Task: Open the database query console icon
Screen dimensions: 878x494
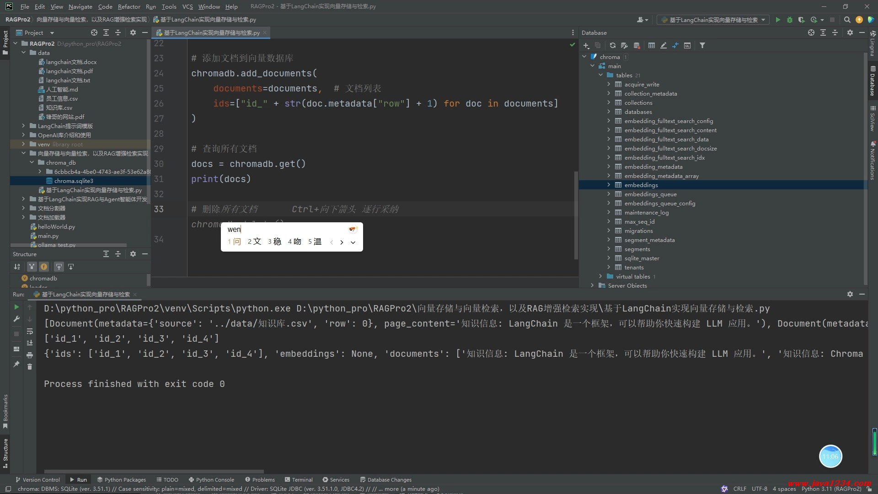Action: 687,45
